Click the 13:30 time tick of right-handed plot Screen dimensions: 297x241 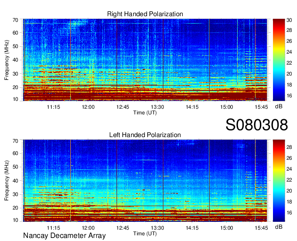pyautogui.click(x=157, y=107)
